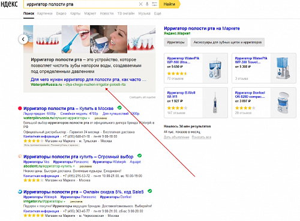The height and width of the screenshot is (221, 300).
Task: Open the blue irrigator hand-held image
Action: [76, 39]
